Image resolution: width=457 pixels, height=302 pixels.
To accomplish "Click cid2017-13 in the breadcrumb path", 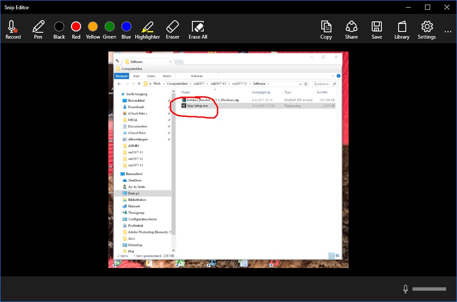I will point(218,84).
